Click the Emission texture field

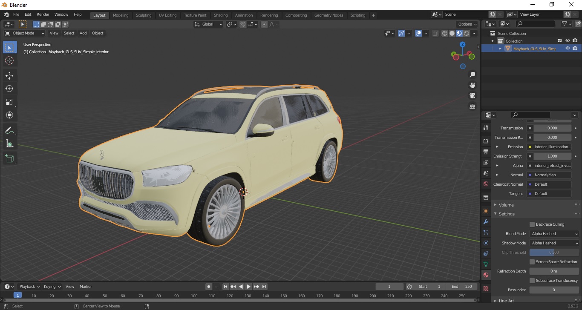[549, 147]
